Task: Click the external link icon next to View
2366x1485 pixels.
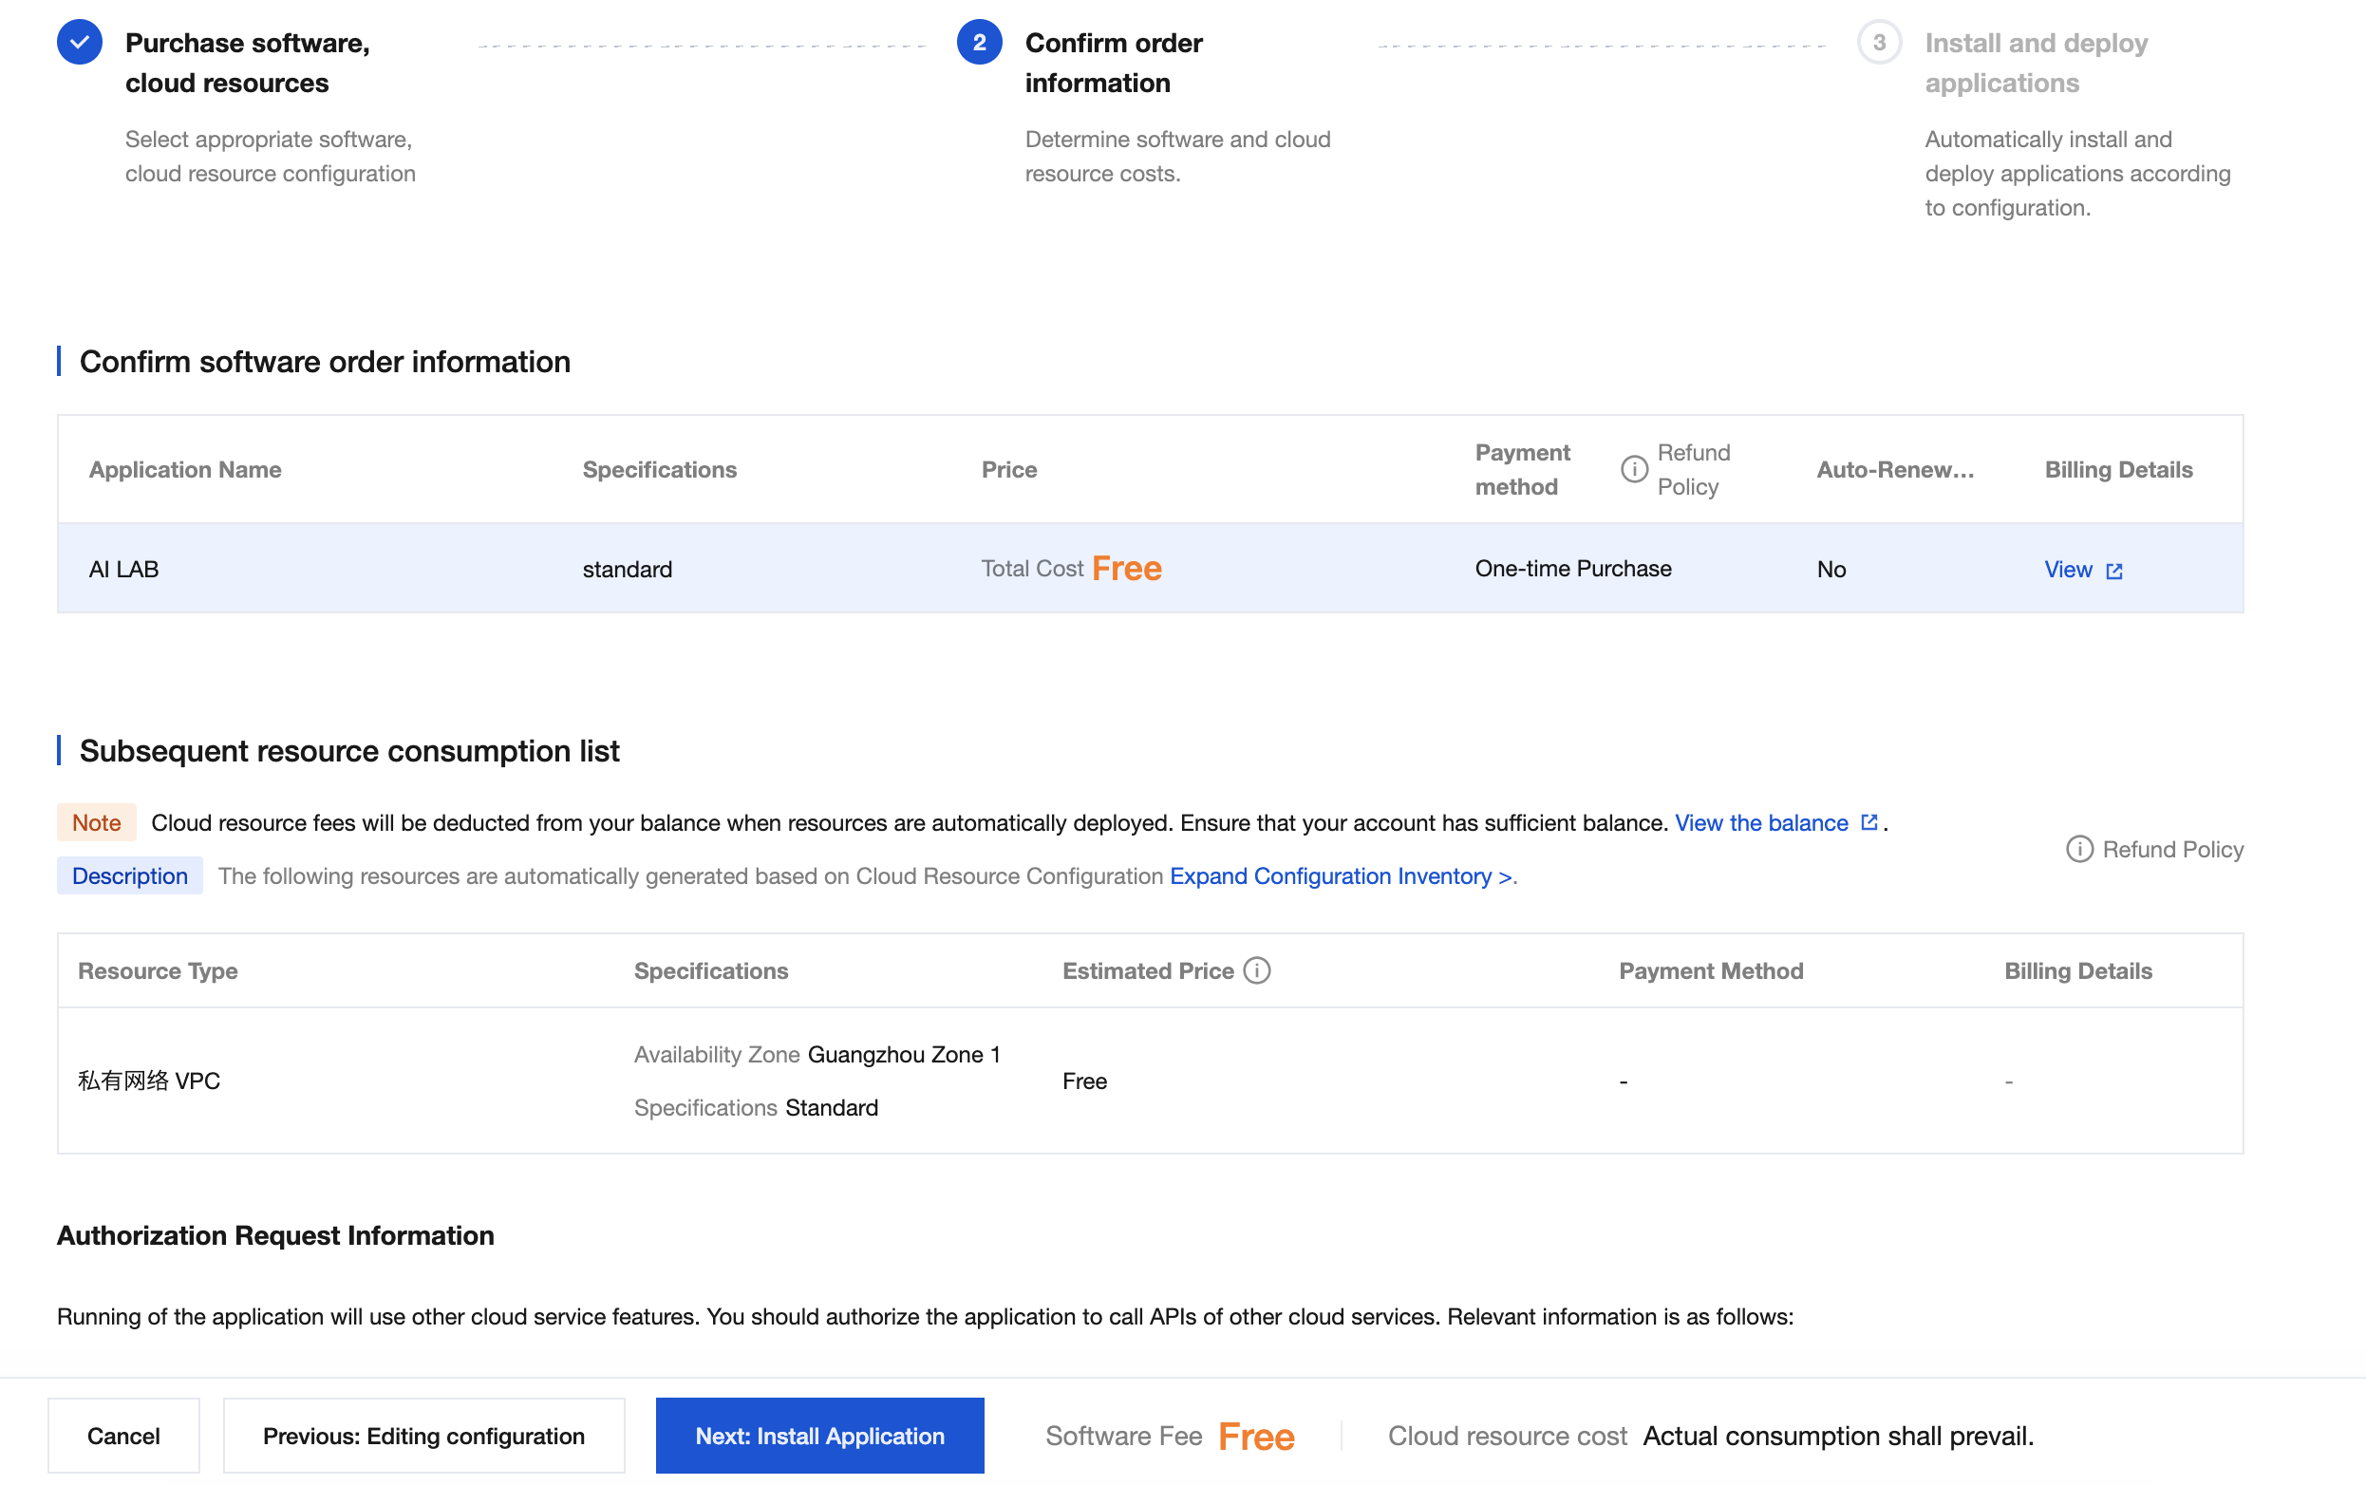Action: point(2113,571)
